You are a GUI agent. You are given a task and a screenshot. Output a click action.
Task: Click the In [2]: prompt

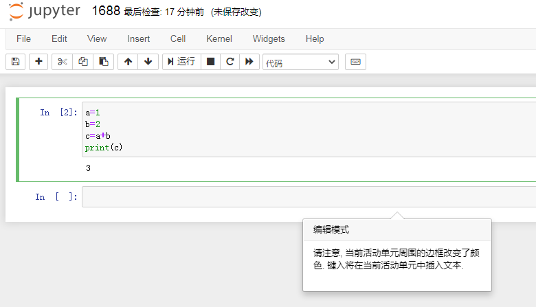(x=58, y=113)
